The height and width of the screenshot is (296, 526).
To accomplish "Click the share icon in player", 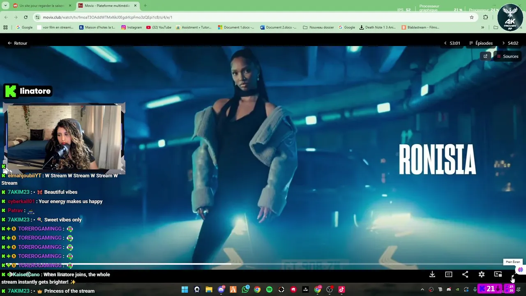I will (x=465, y=274).
